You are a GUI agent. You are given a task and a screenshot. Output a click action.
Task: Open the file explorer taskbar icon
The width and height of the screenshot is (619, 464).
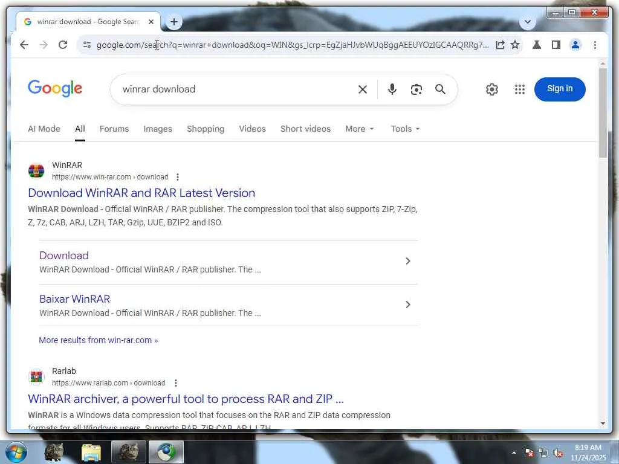coord(91,453)
